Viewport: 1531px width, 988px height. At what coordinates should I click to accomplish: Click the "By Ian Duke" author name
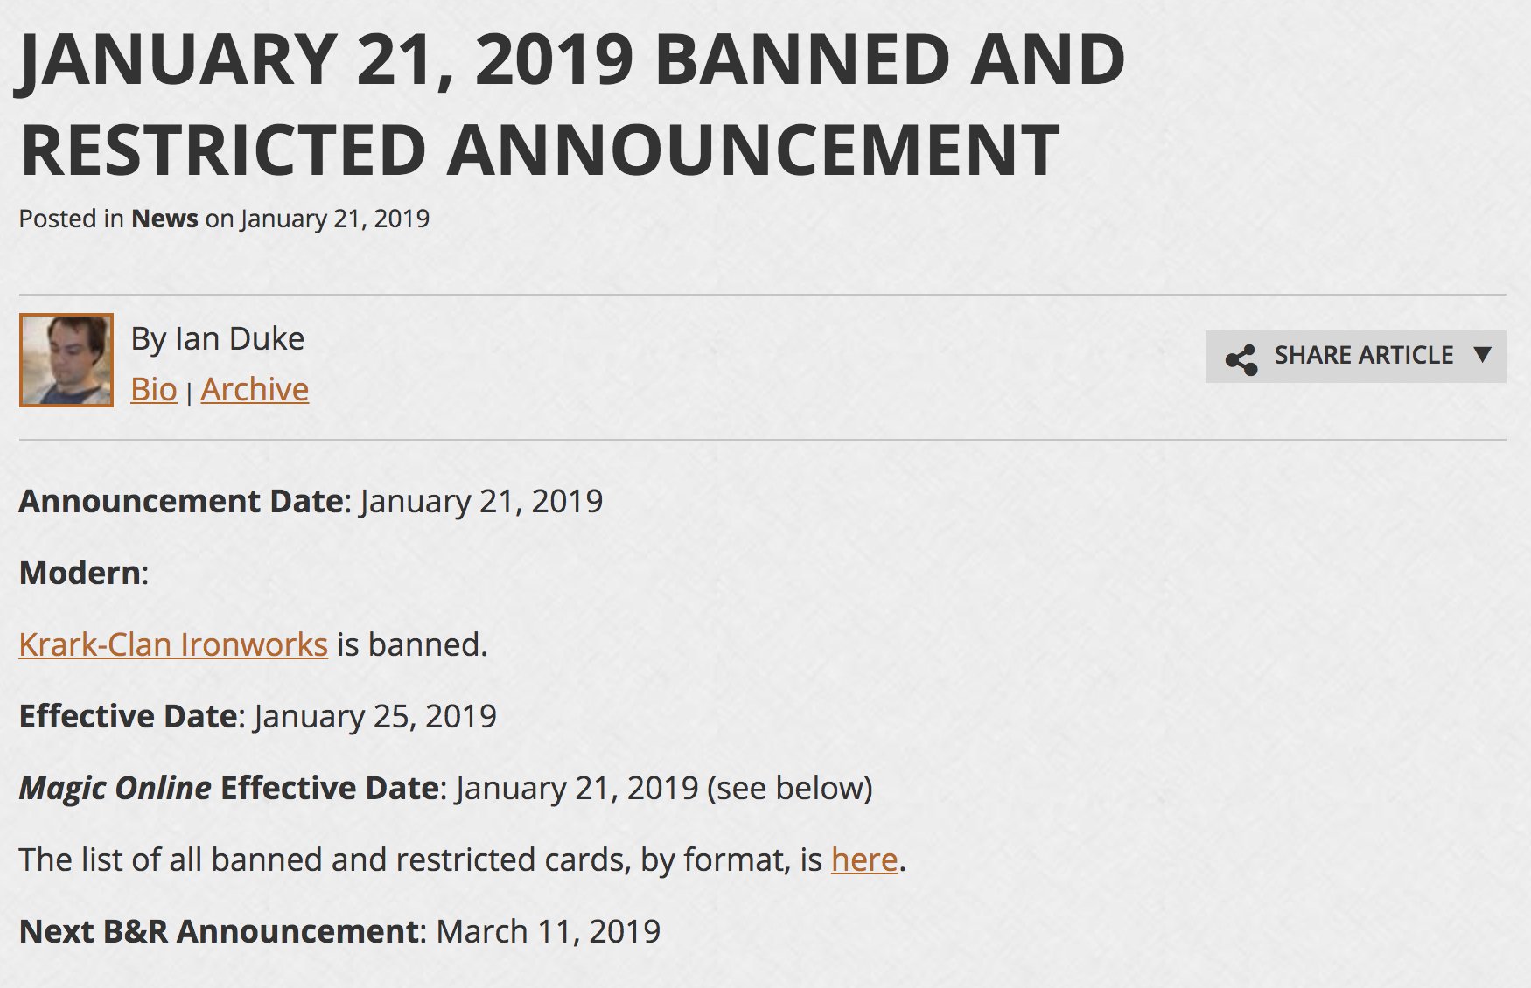(x=218, y=339)
